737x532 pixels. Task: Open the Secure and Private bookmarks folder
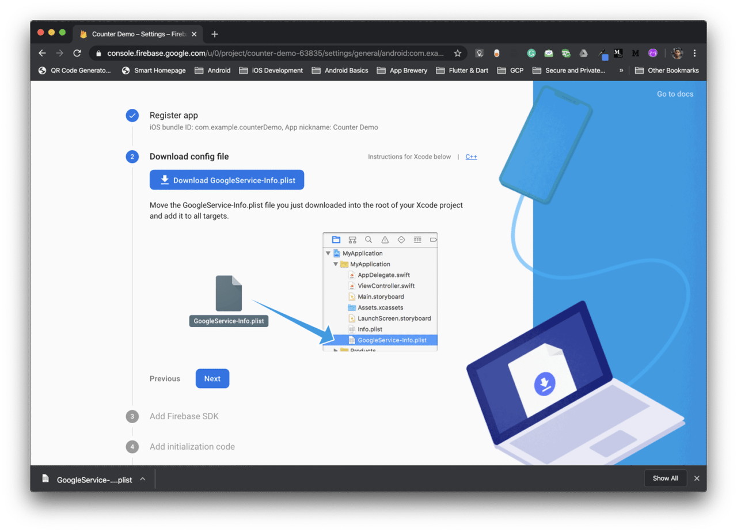(569, 70)
